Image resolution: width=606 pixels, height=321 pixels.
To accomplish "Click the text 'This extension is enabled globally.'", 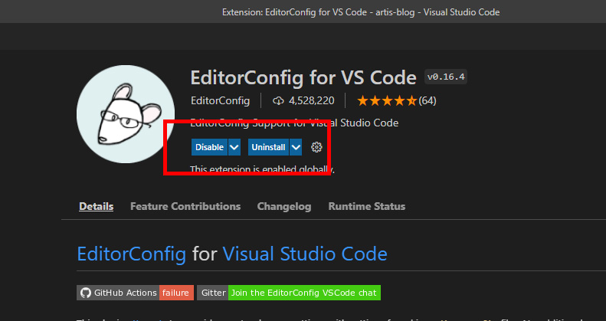I will coord(262,169).
